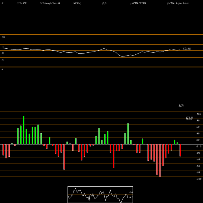203x203 pixels.
Task: Click the SPML Infra Limit title text
Action: tap(178, 3)
